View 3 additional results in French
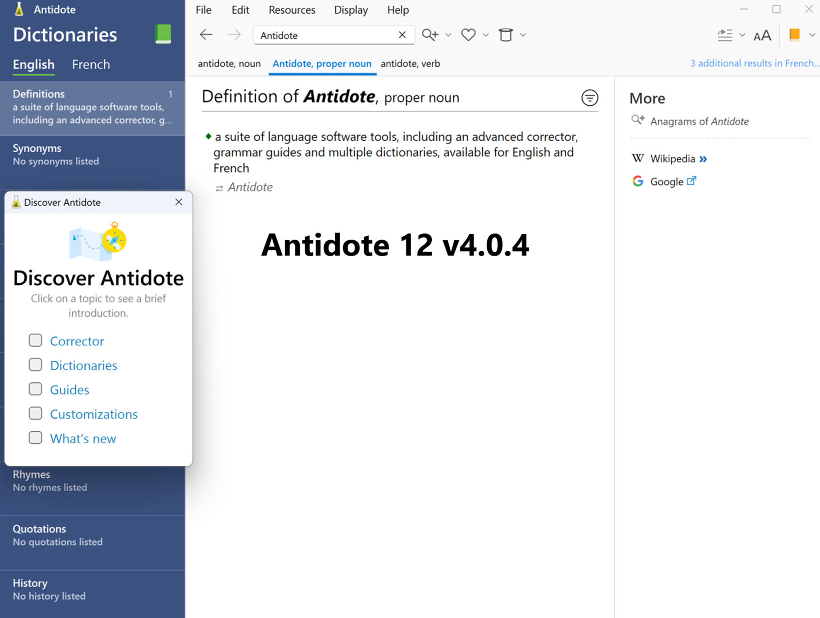Screen dimensions: 820x618 tap(755, 63)
